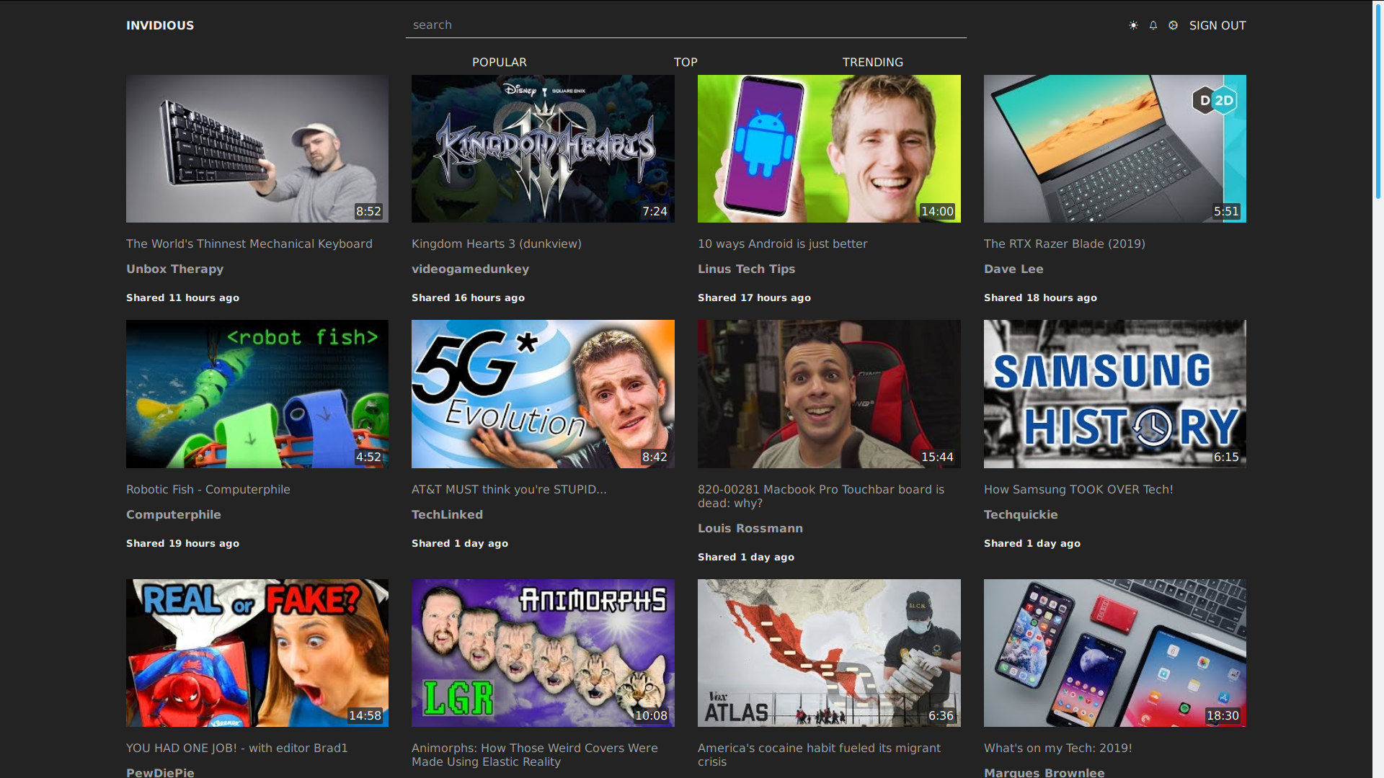Go to Invidious home via the logo

click(160, 25)
